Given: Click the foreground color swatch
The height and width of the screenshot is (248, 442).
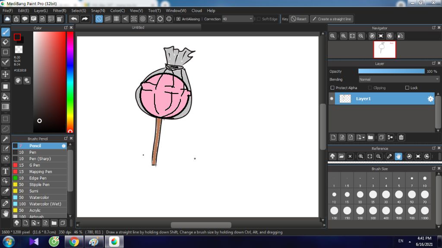Looking at the screenshot, I should [x=17, y=37].
